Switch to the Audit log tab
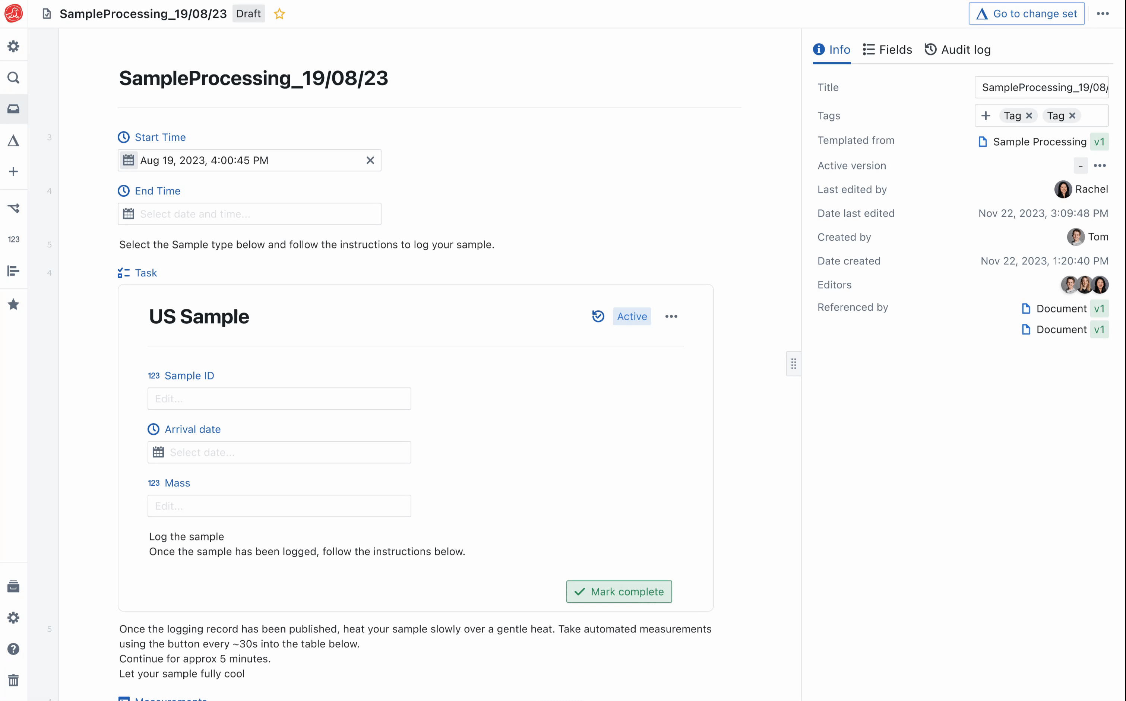1126x701 pixels. [x=958, y=50]
